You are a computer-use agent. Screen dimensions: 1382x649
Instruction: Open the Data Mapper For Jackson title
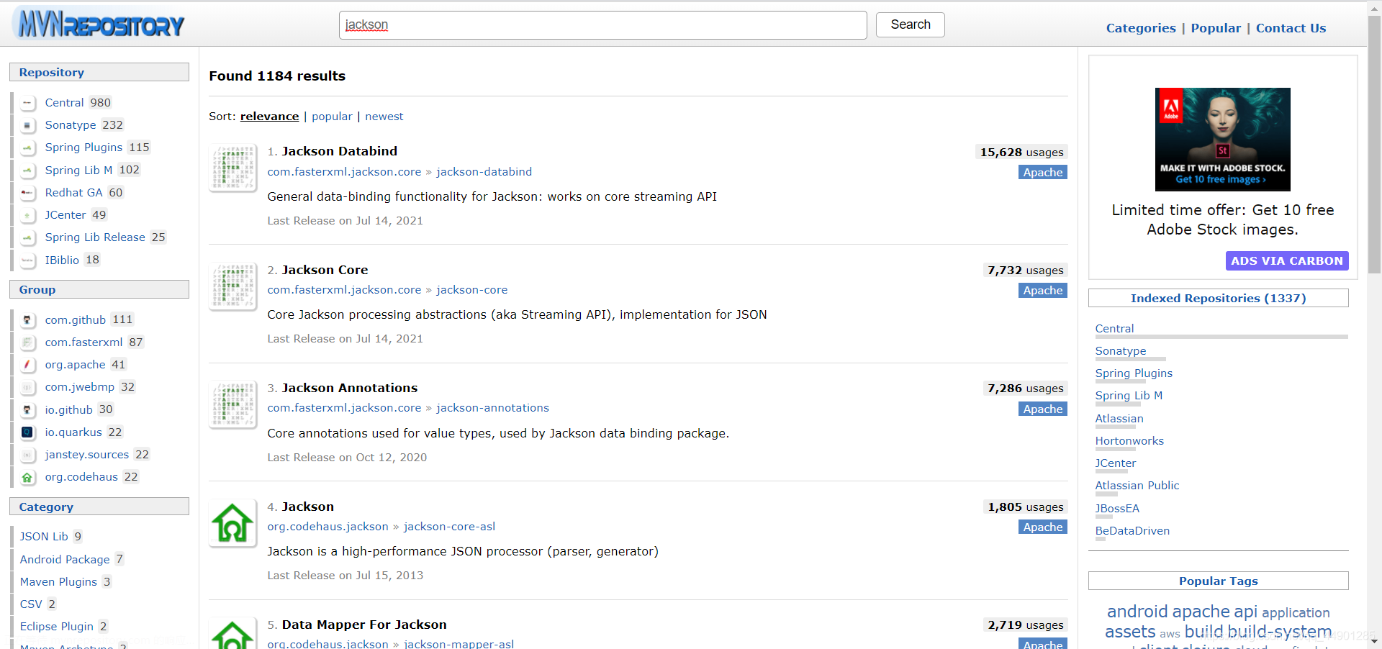tap(363, 625)
